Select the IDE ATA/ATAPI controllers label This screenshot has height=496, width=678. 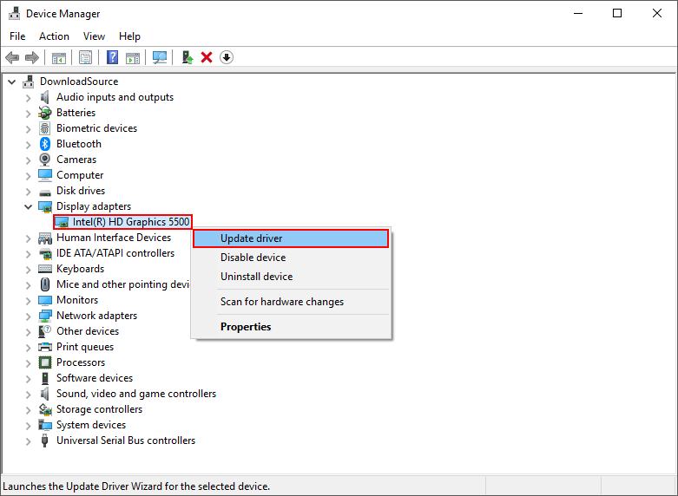[x=115, y=253]
